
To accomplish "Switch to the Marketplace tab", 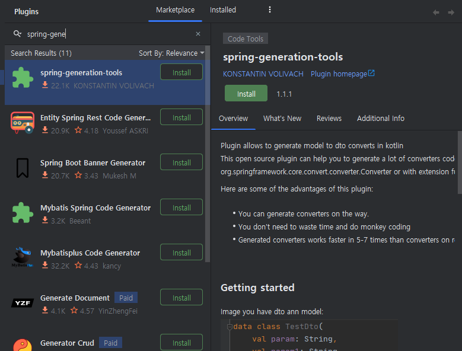I will tap(176, 10).
